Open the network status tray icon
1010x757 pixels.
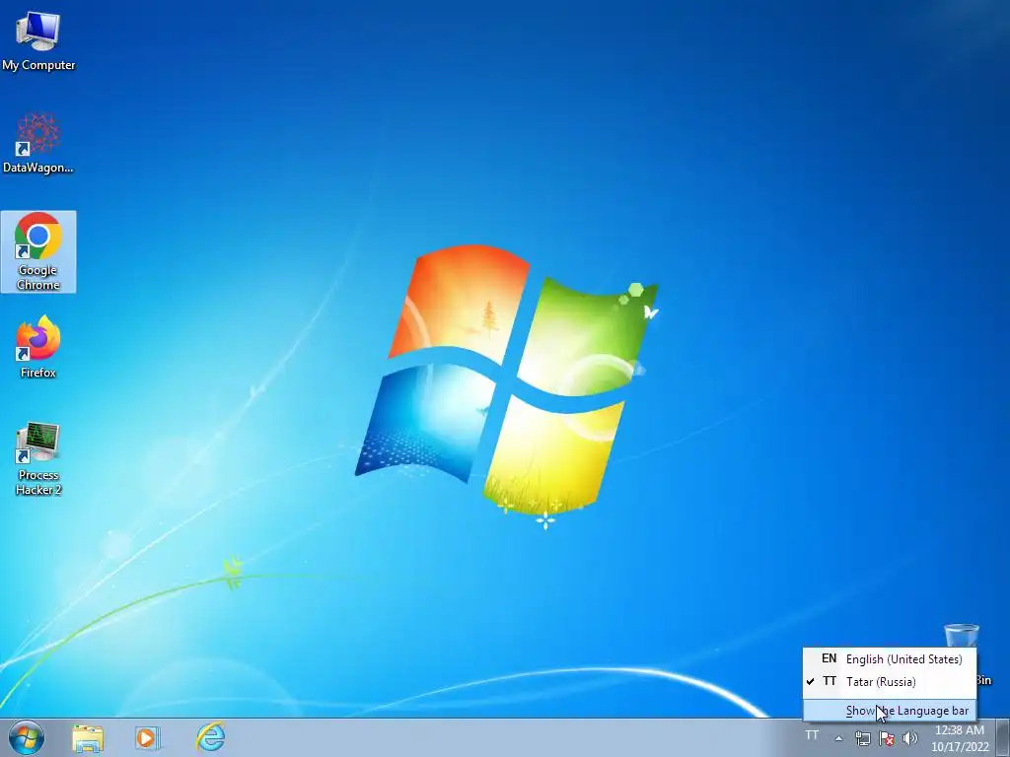[x=862, y=738]
